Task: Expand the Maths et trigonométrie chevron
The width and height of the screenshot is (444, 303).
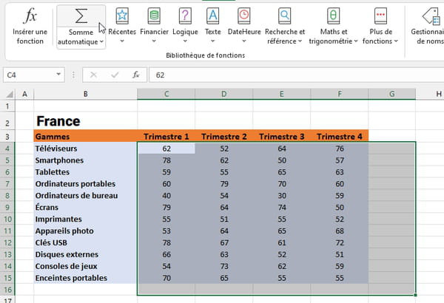Action: pyautogui.click(x=356, y=41)
